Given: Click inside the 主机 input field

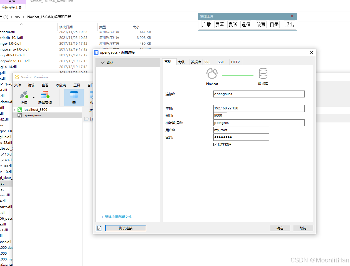Looking at the screenshot, I should (x=258, y=108).
